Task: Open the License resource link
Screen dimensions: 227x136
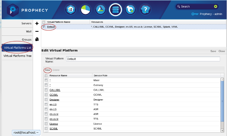Action: (54, 124)
